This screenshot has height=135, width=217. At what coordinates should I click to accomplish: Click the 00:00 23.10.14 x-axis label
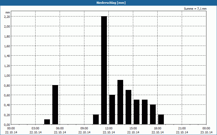point(206,130)
